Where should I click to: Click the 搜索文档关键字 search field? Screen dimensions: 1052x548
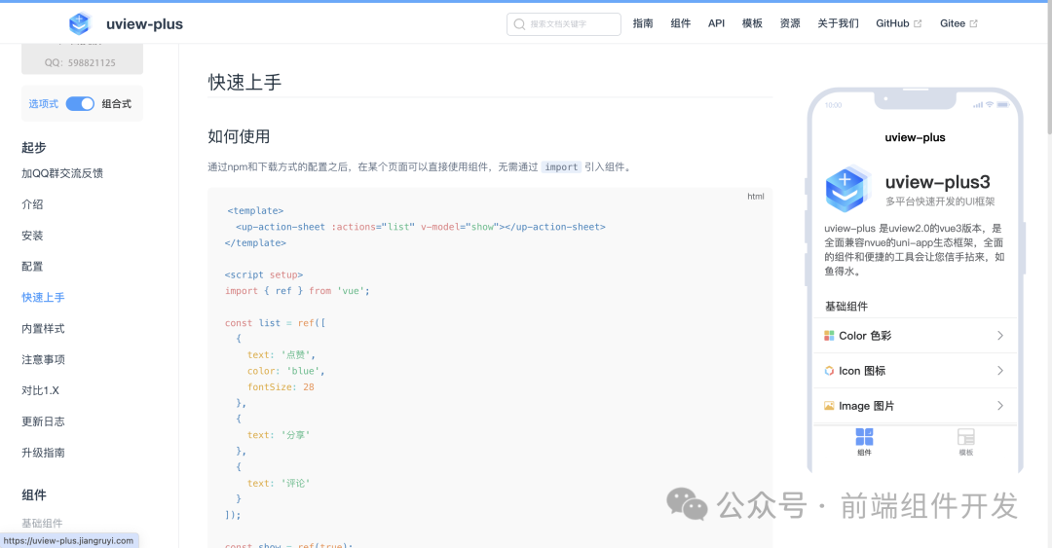tap(564, 24)
